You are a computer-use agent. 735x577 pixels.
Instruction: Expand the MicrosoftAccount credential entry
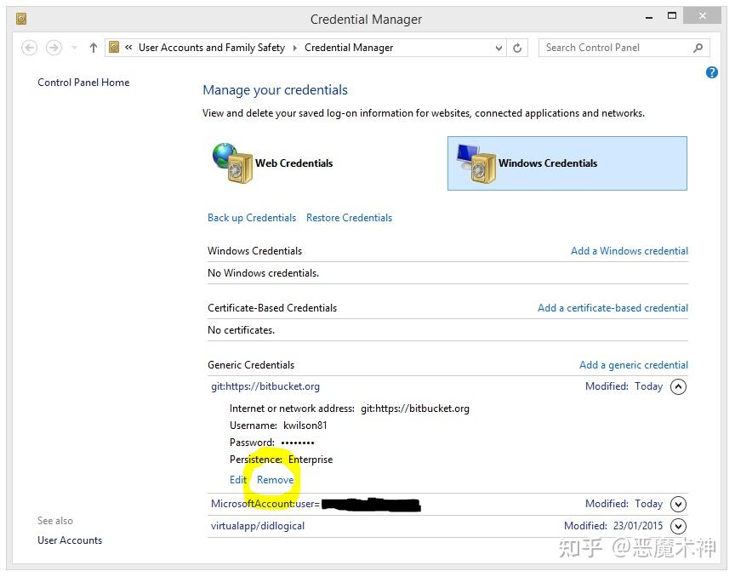[x=678, y=504]
